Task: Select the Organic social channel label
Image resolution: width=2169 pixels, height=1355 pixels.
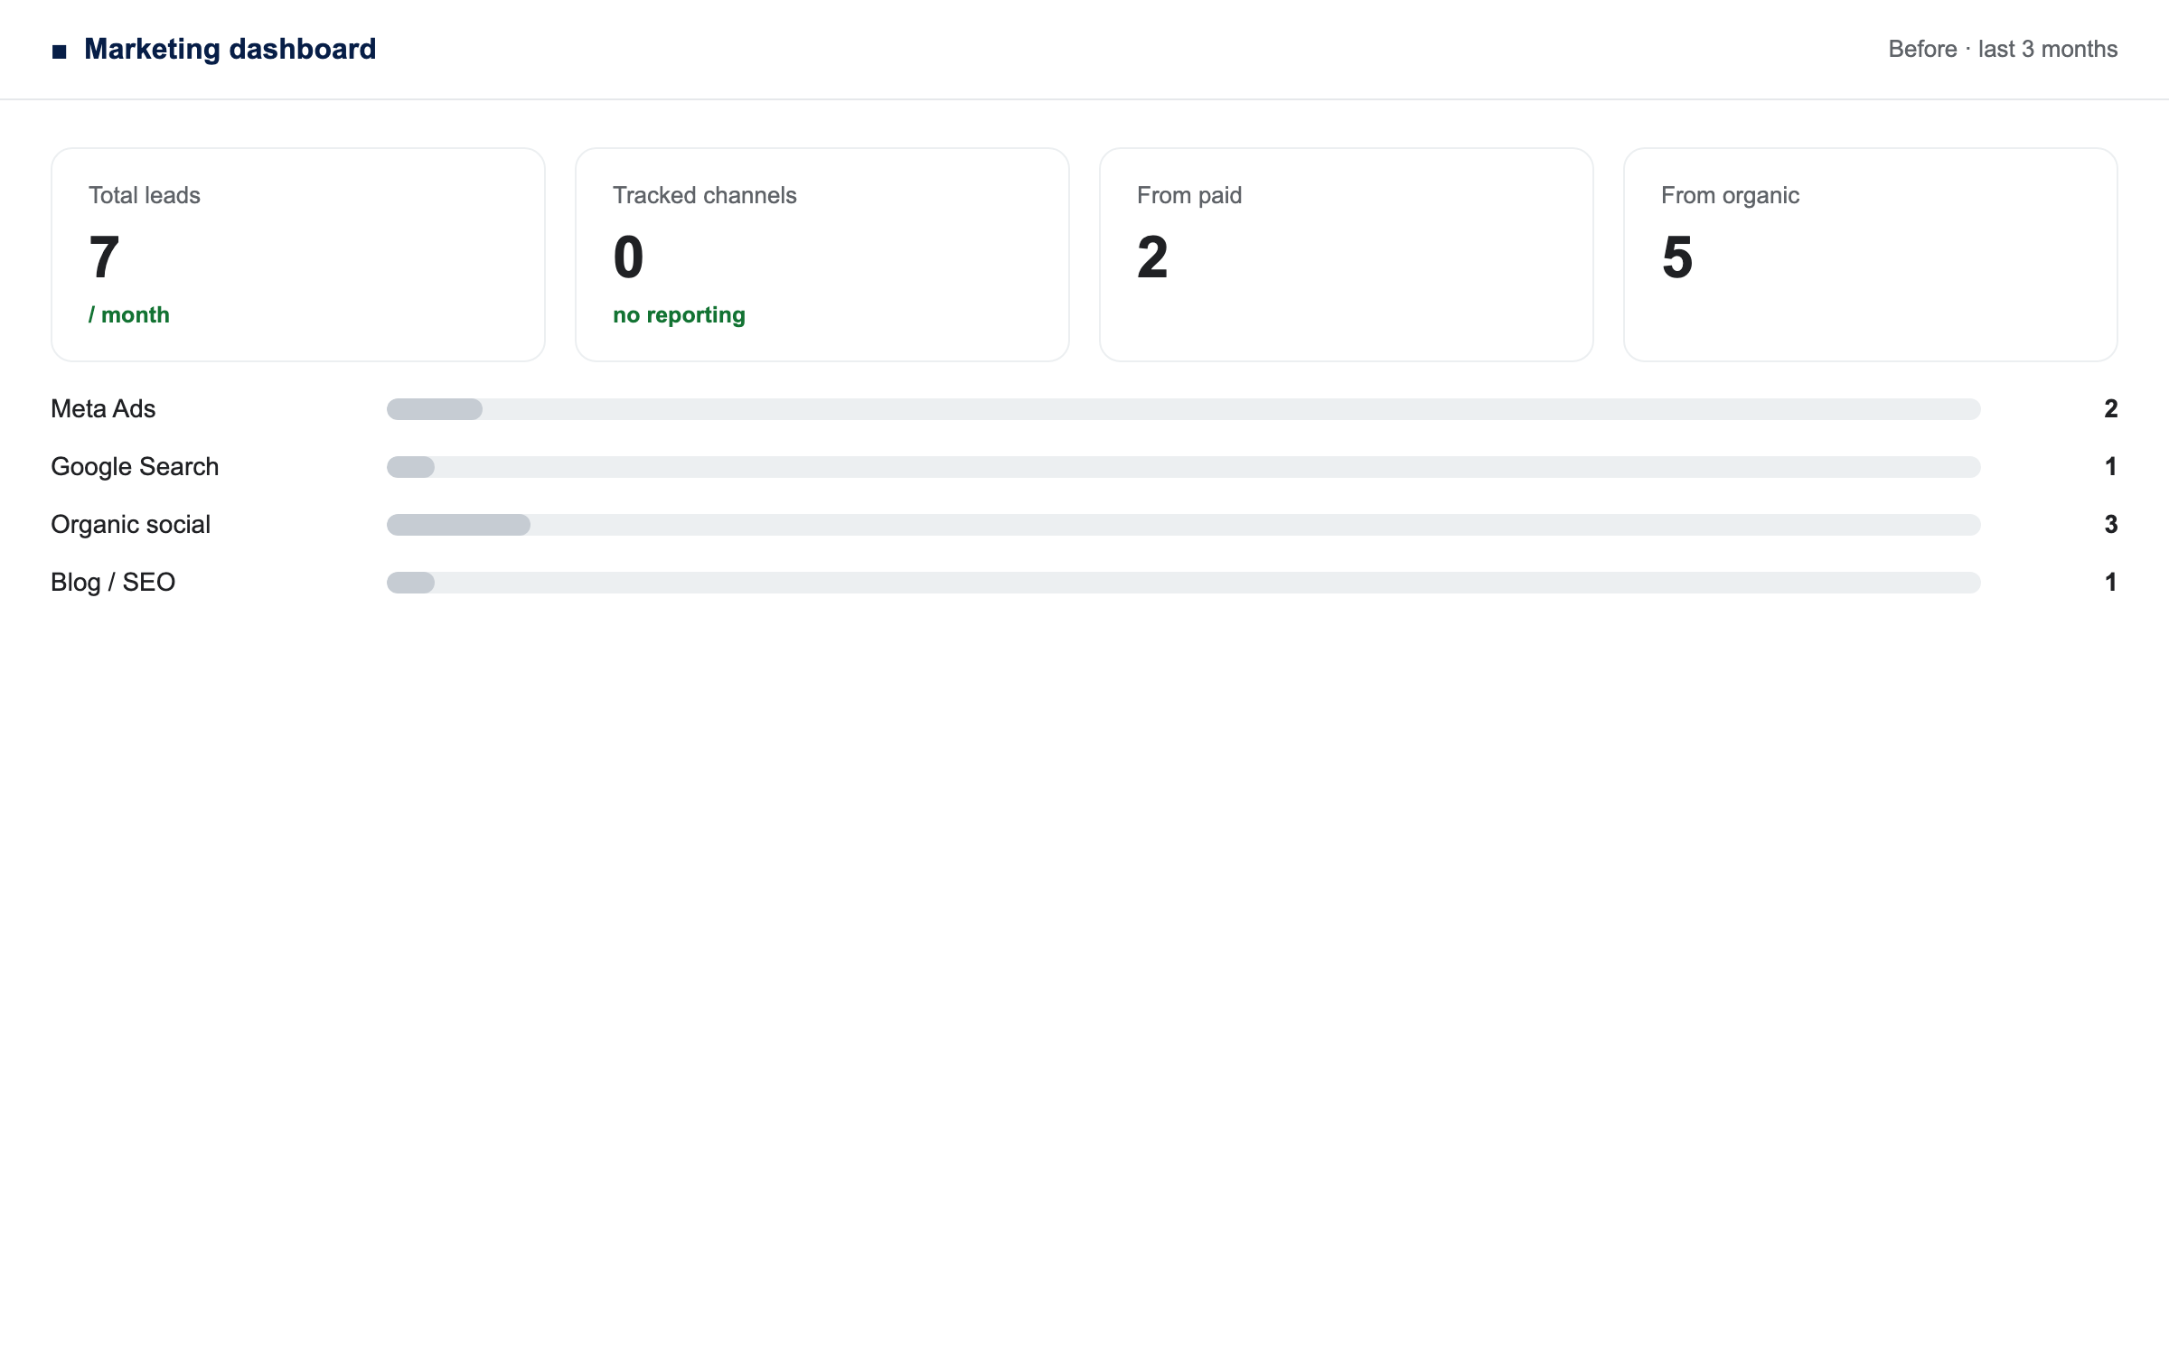Action: pyautogui.click(x=130, y=524)
